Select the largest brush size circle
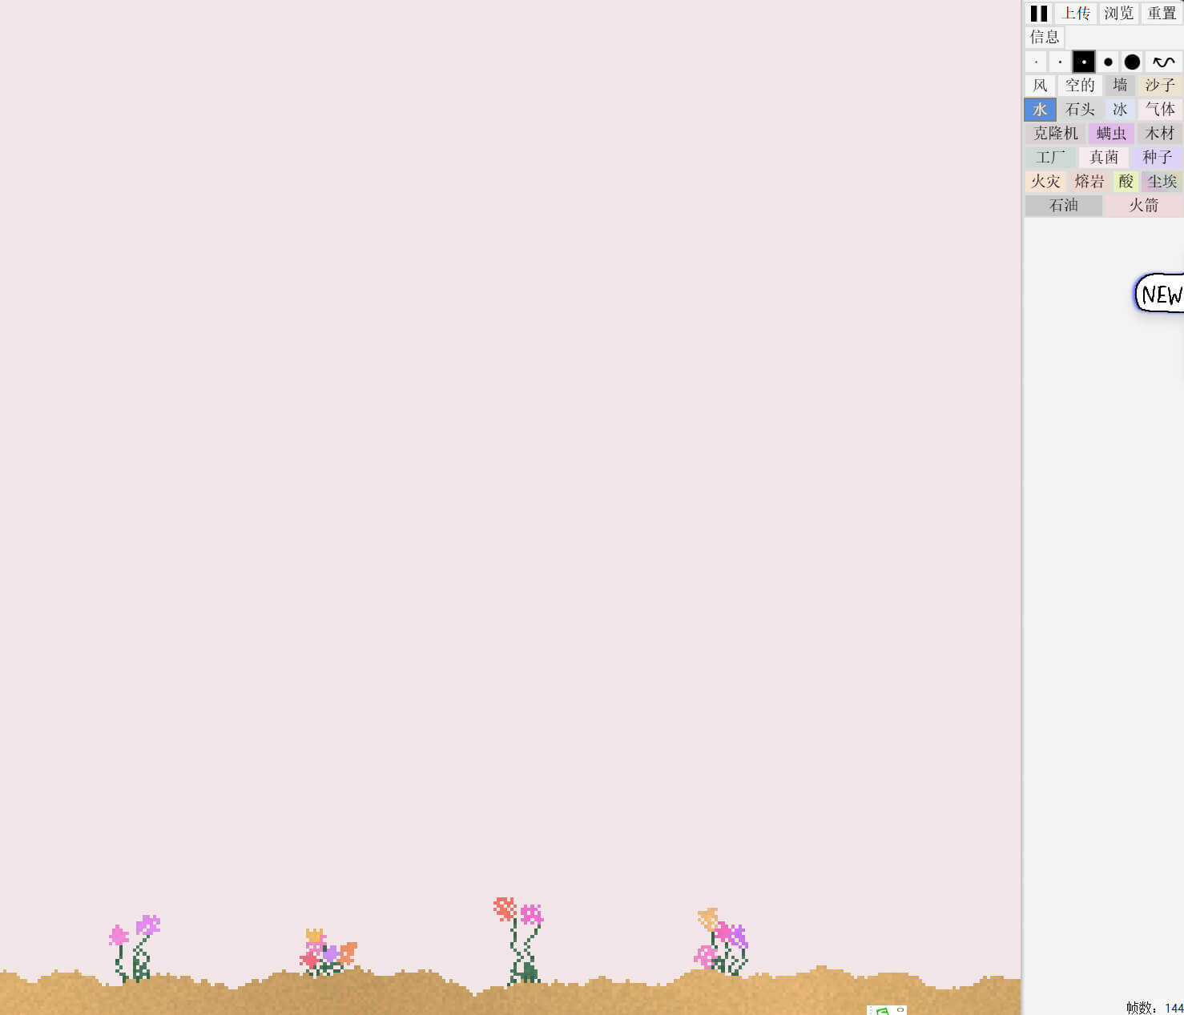This screenshot has width=1184, height=1015. click(1132, 62)
